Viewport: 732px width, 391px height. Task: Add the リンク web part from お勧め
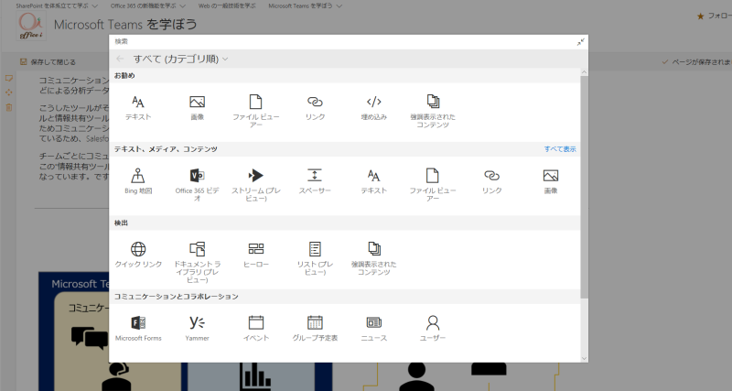point(315,108)
